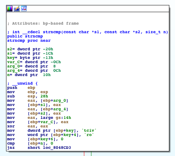The image size is (175, 156).
Task: Click the red false-branch edge below node
Action: point(84,154)
